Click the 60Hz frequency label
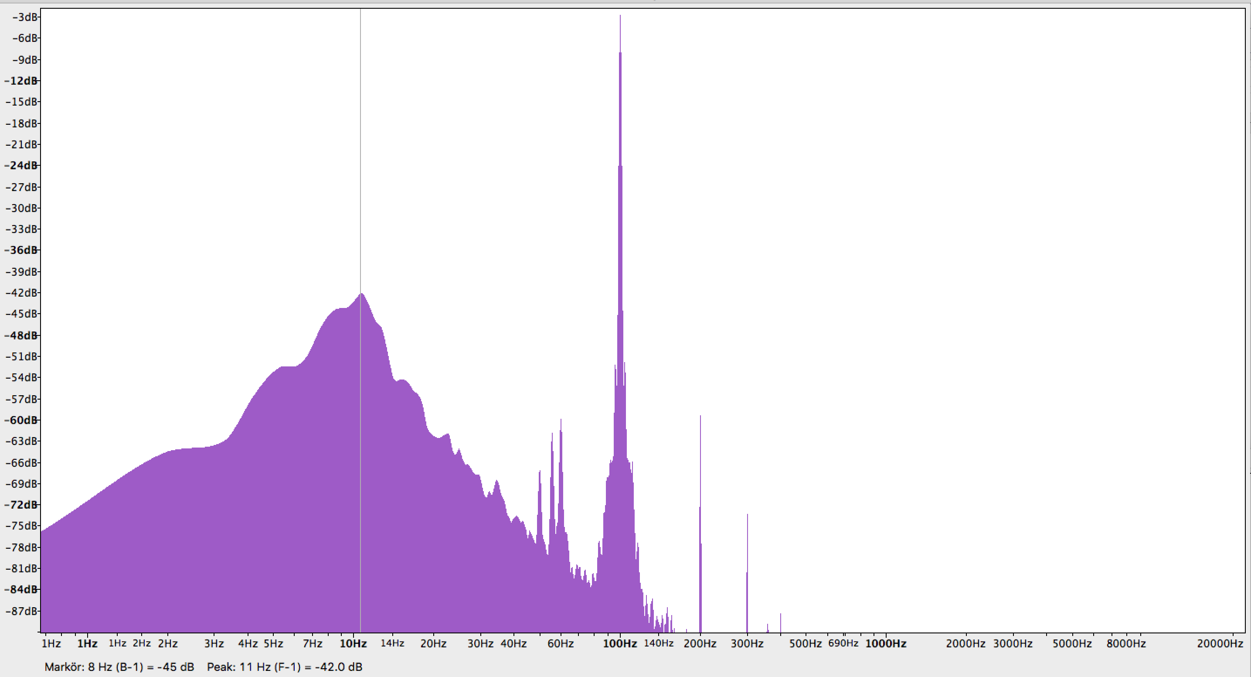Image resolution: width=1251 pixels, height=677 pixels. point(561,643)
